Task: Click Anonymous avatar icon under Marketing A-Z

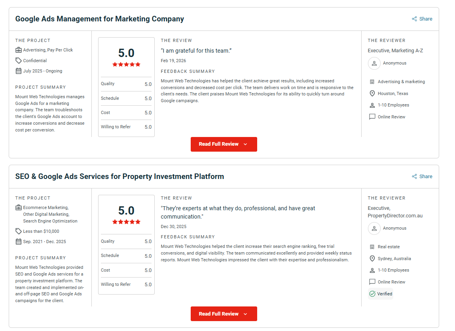Action: 374,63
